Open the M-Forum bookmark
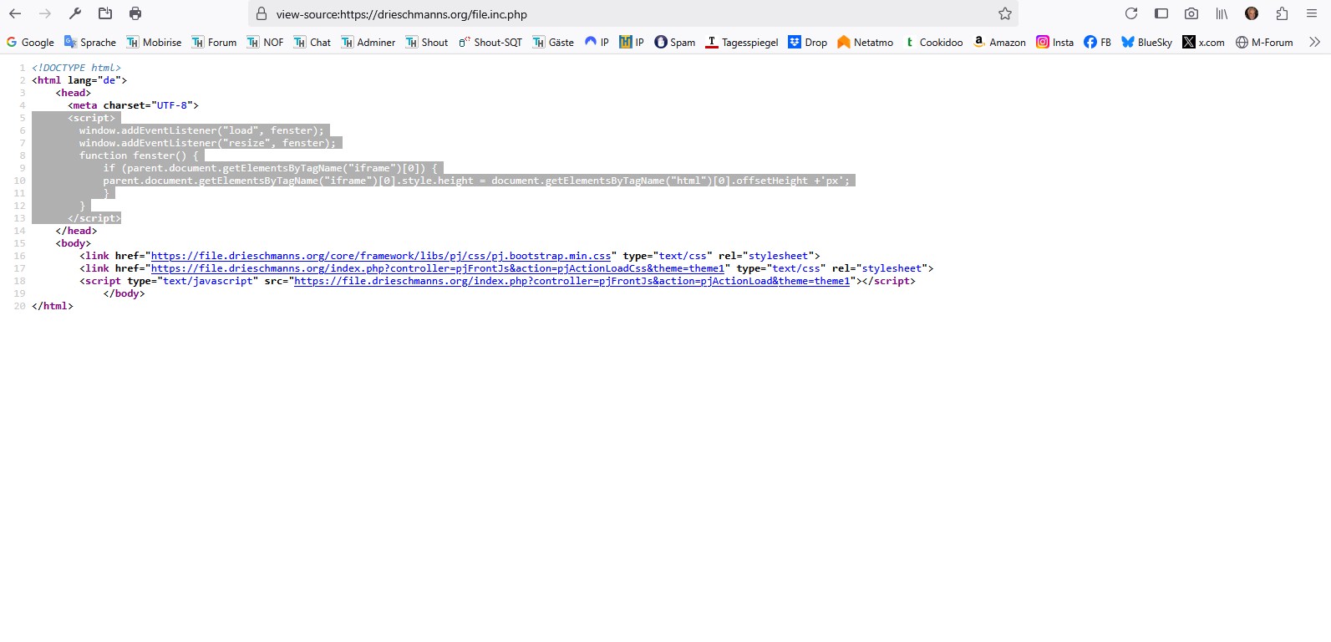The image size is (1331, 642). coord(1264,42)
